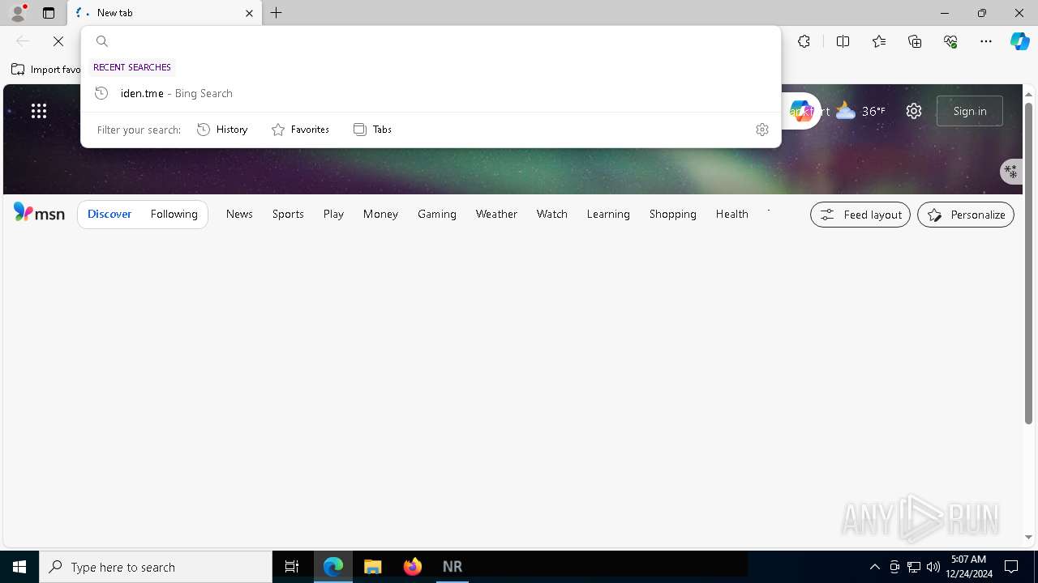
Task: Open page settings gear icon
Action: pos(914,111)
